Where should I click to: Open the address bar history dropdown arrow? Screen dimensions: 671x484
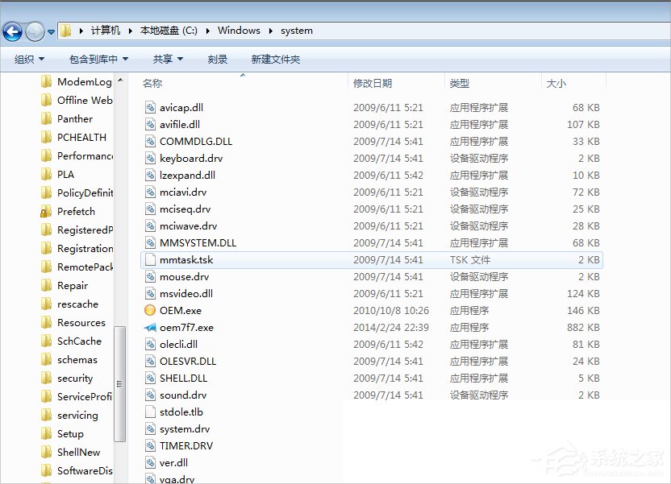point(51,31)
